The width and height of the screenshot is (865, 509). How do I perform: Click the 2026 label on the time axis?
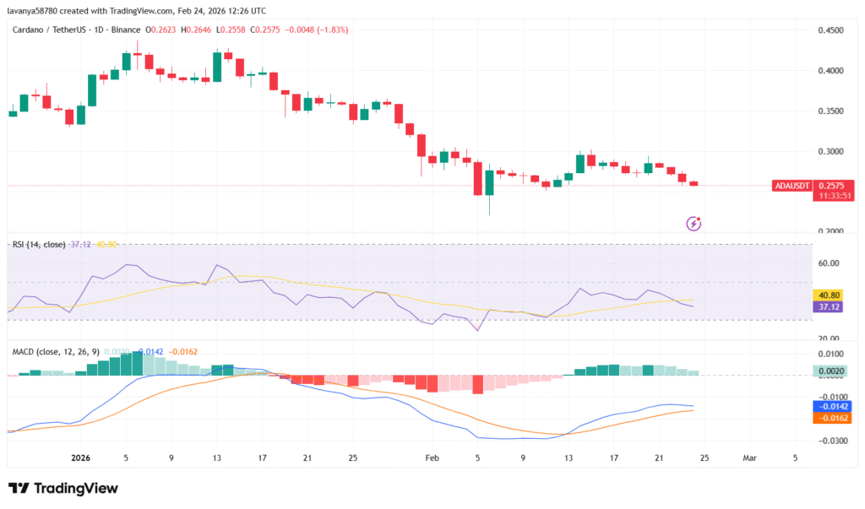[x=80, y=457]
